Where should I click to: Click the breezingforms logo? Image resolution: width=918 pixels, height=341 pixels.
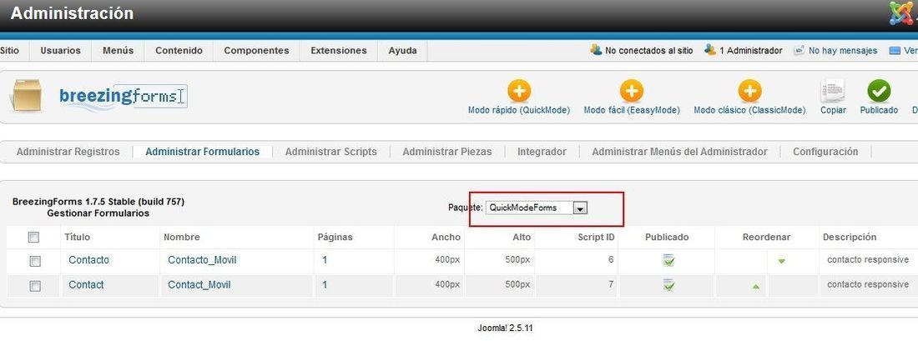(123, 96)
